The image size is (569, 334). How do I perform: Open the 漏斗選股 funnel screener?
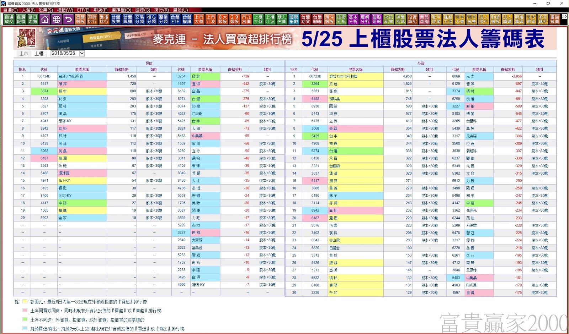pyautogui.click(x=329, y=19)
